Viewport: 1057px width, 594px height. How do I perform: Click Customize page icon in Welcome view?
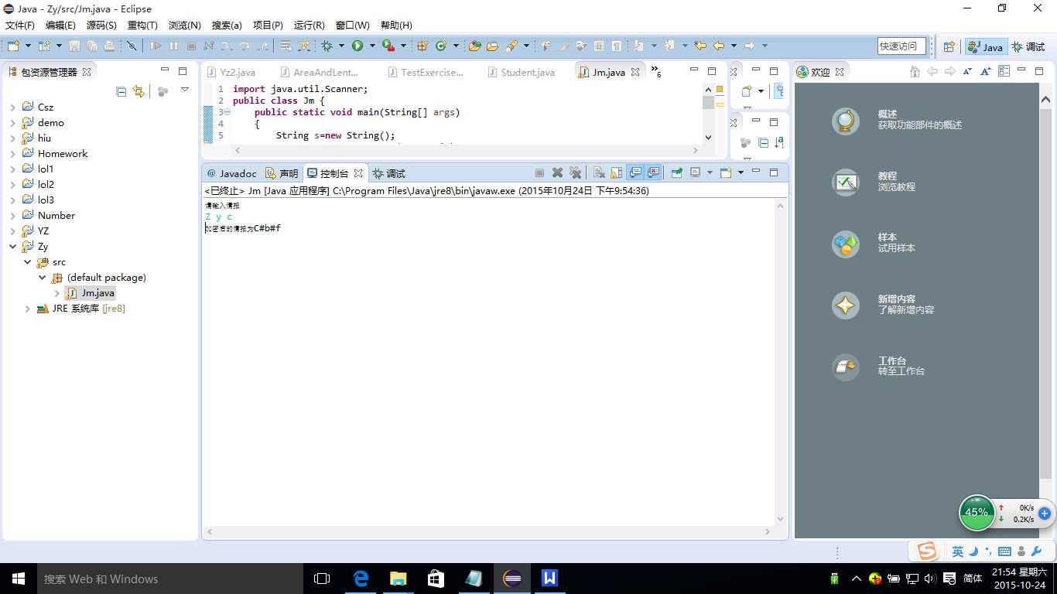tap(1004, 71)
